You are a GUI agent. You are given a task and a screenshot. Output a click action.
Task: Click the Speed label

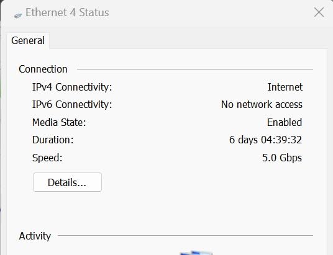click(47, 158)
